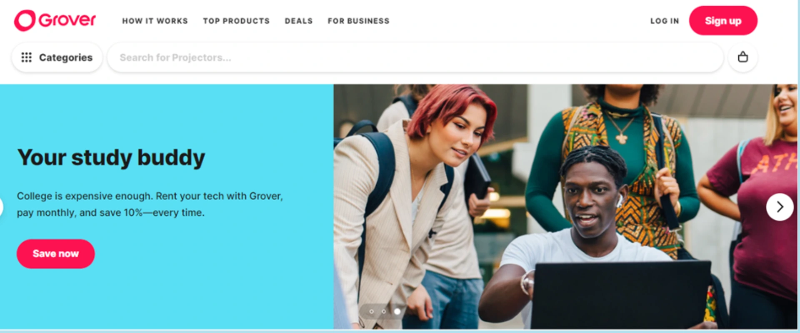Viewport: 800px width, 333px height.
Task: Click the students with laptop hero image
Action: [x=565, y=206]
